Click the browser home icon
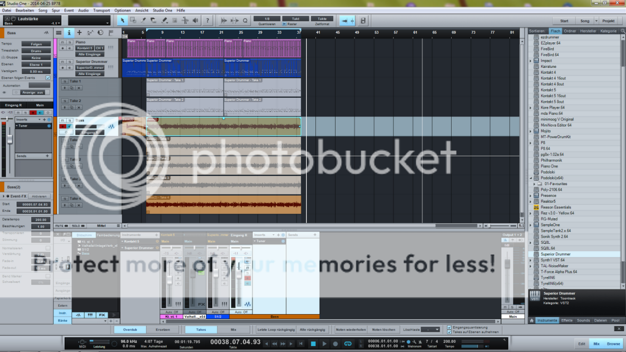 coord(532,320)
